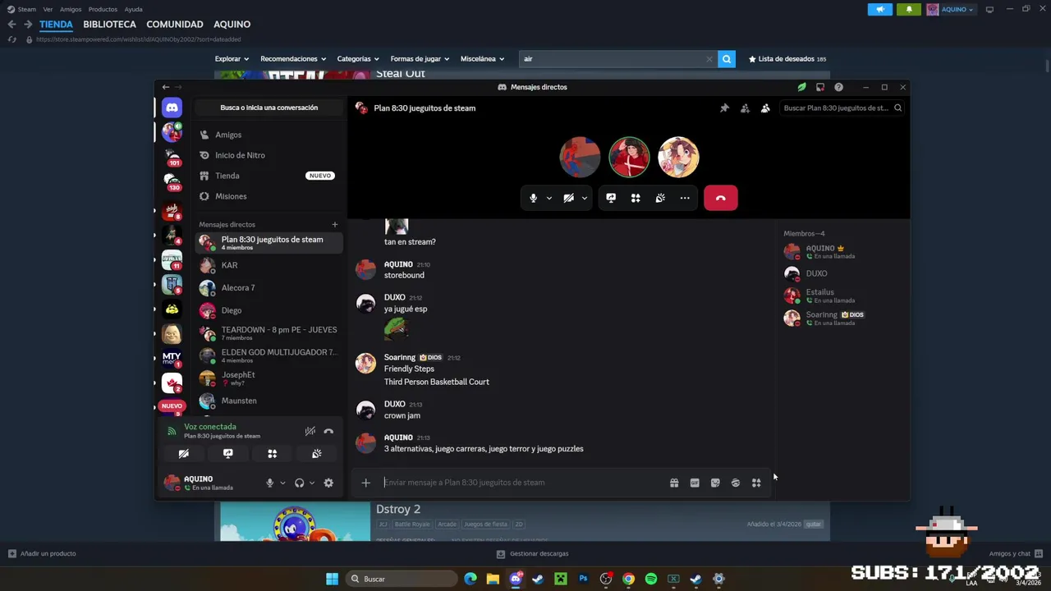Start an activity from call controls
1051x591 pixels.
(636, 198)
